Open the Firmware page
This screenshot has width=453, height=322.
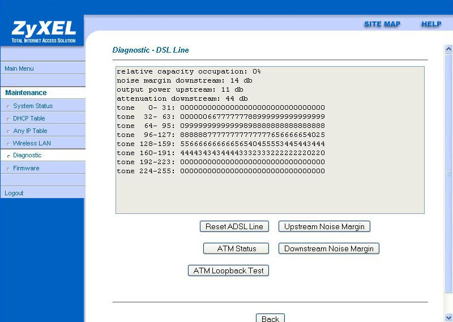[x=26, y=168]
